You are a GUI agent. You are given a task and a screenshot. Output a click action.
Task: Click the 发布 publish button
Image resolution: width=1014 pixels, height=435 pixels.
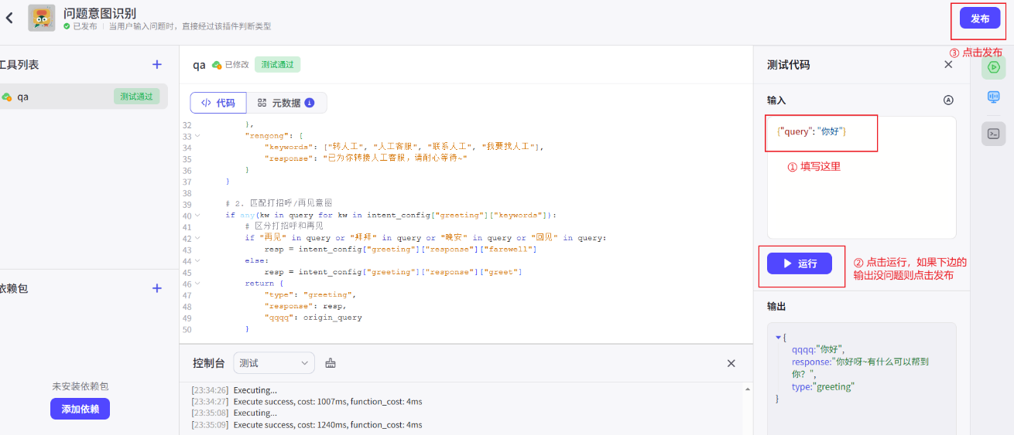point(980,19)
